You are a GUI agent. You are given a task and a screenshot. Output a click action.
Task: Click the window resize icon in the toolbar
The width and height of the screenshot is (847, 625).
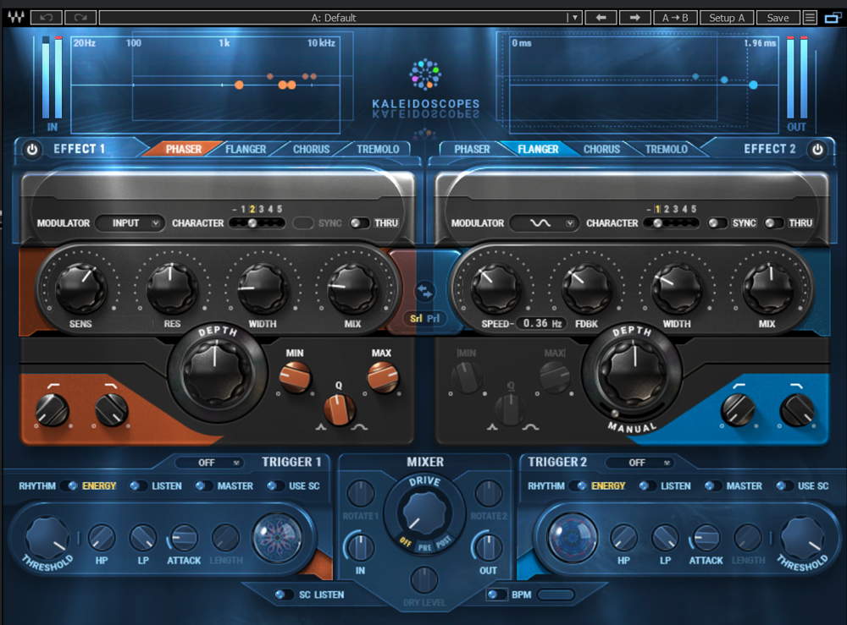click(x=833, y=18)
